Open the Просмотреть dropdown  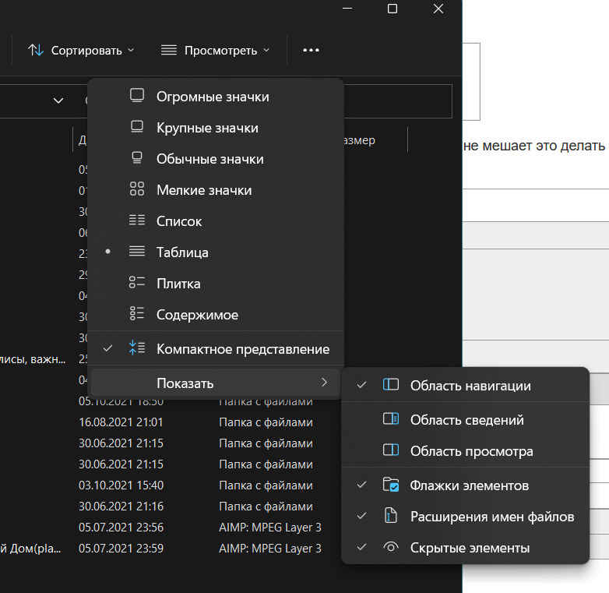click(216, 50)
